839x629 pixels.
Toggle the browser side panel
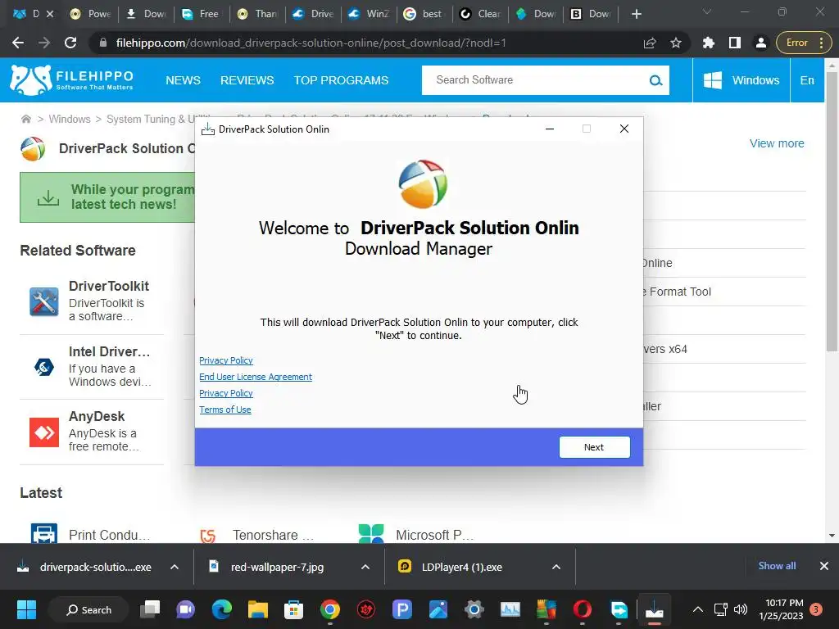click(735, 43)
